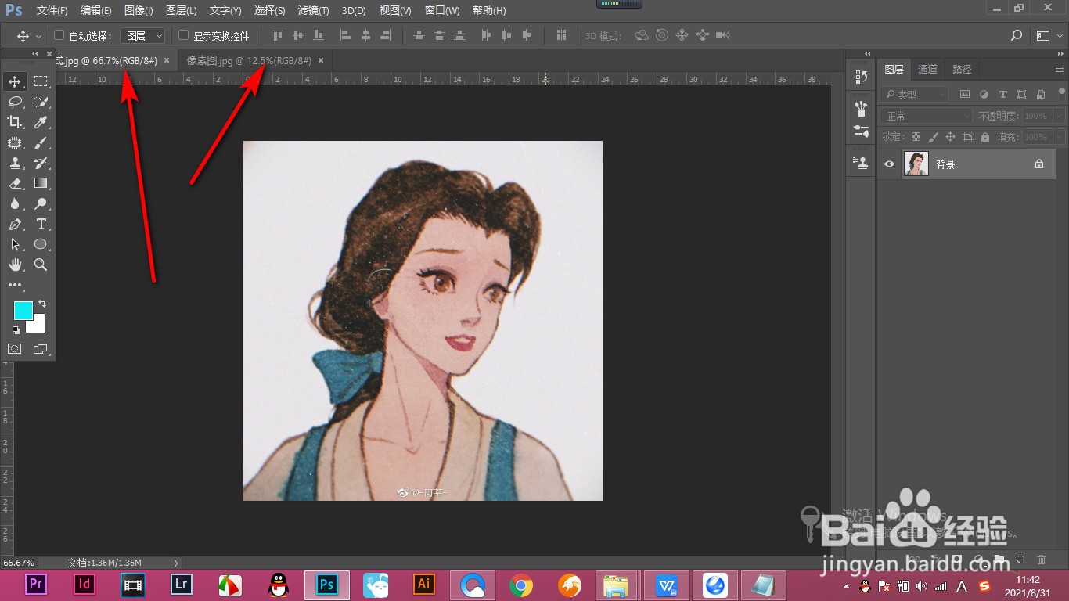Viewport: 1069px width, 601px height.
Task: Expand the icon panel dock with double arrow
Action: [x=867, y=54]
